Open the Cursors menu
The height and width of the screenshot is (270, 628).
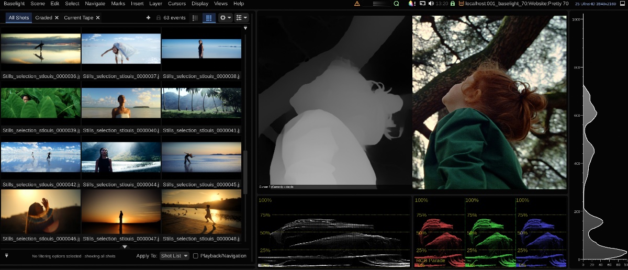click(x=177, y=4)
